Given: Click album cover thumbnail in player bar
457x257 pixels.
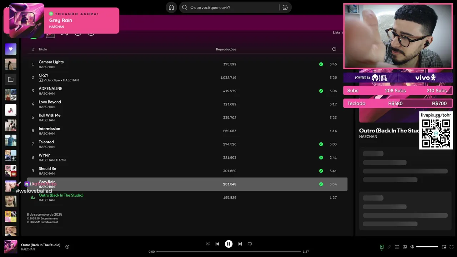Looking at the screenshot, I should [11, 247].
